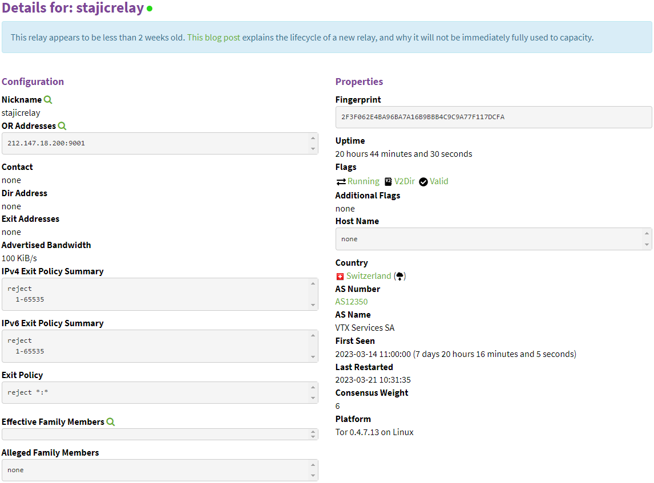Click the Exit Policy box scroll up arrow

313,387
